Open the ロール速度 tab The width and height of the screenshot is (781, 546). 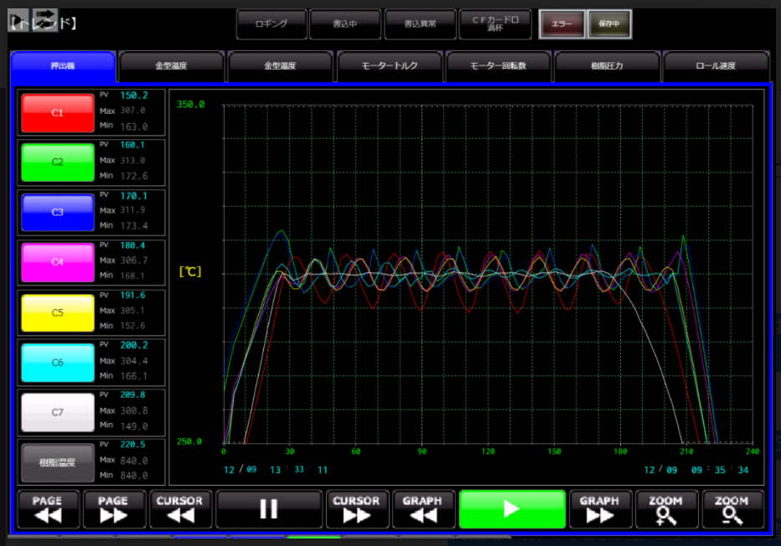click(716, 65)
